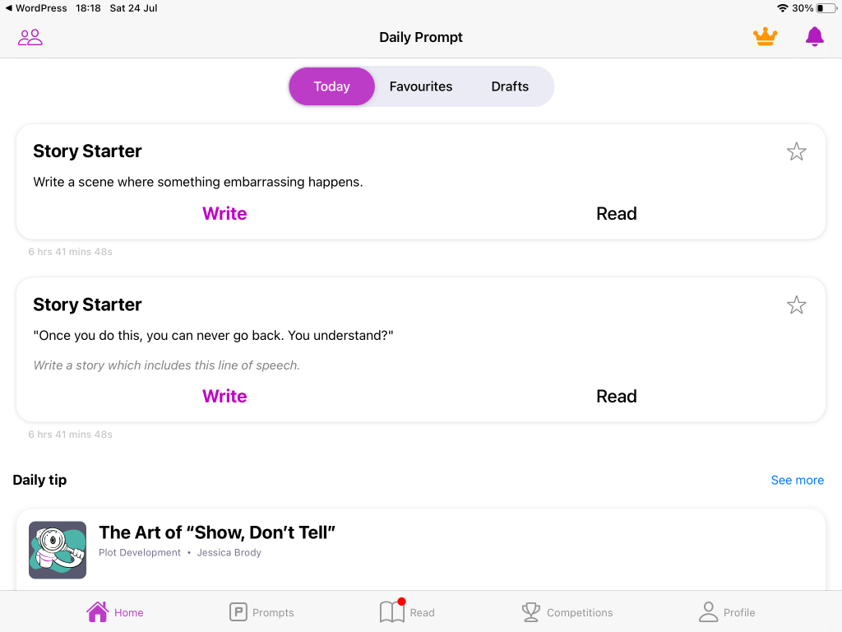Screen dimensions: 842x632
Task: Read stories for line of speech prompt
Action: (x=617, y=397)
